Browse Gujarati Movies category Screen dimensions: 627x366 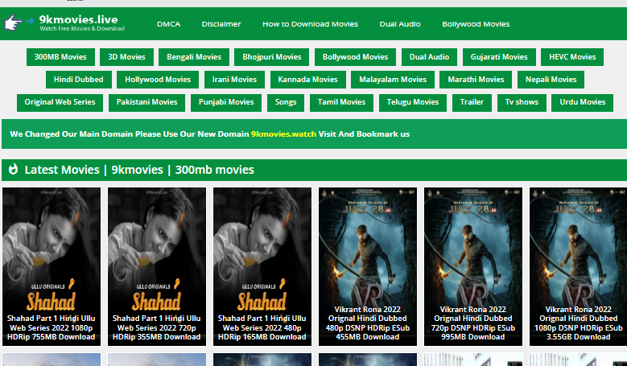point(499,57)
